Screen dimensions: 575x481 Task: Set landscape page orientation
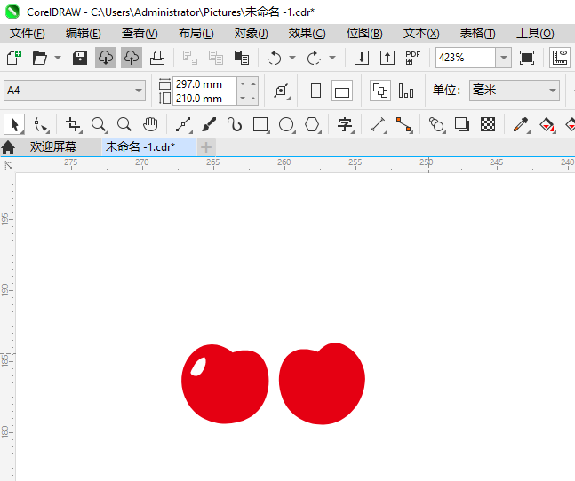(342, 91)
